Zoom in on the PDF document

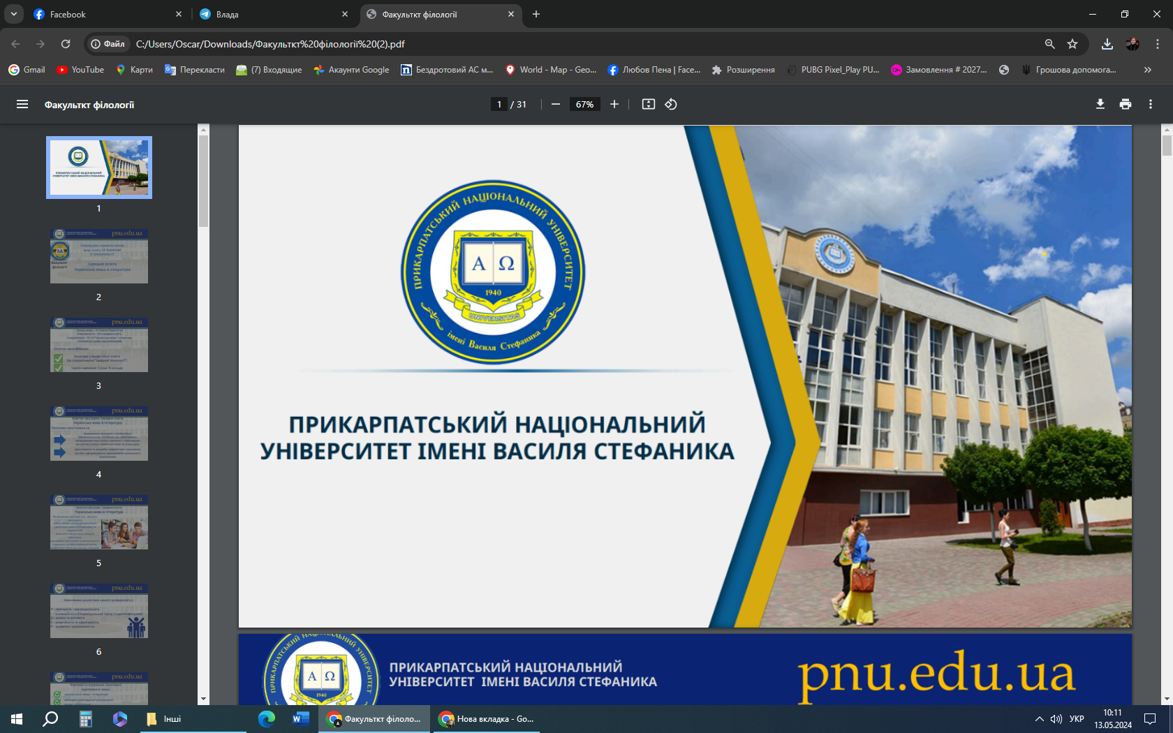pyautogui.click(x=614, y=104)
